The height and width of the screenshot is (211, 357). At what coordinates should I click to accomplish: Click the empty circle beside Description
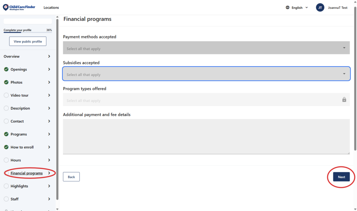[x=6, y=108]
